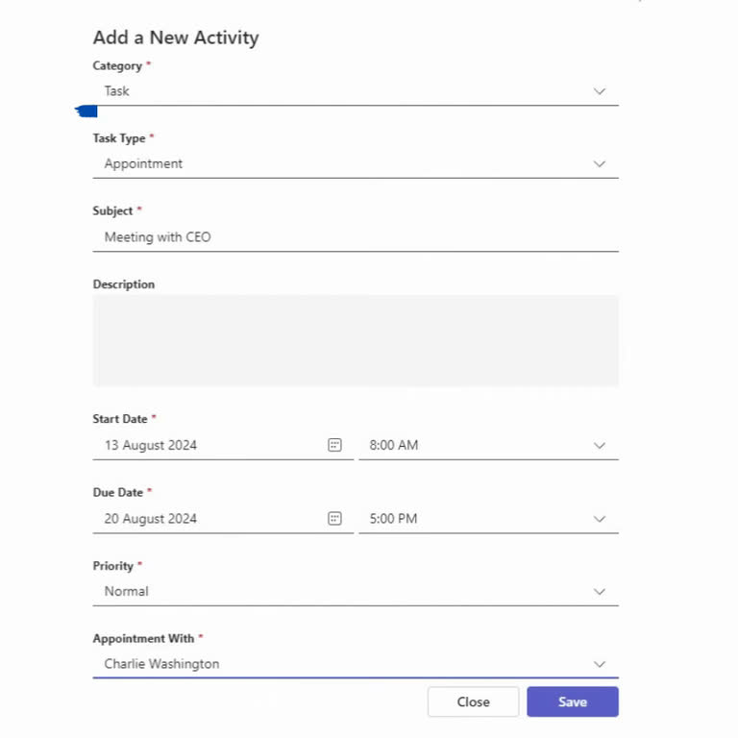Open the Start Date calendar picker icon

tap(334, 445)
